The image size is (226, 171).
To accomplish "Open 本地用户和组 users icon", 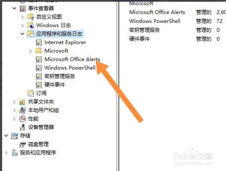I will (23, 110).
